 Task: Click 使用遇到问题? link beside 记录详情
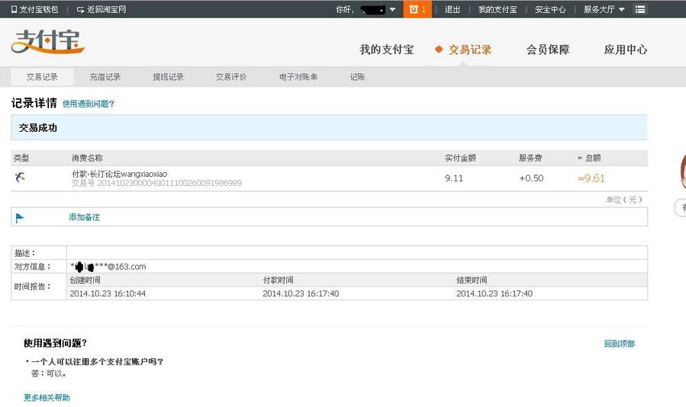point(89,104)
